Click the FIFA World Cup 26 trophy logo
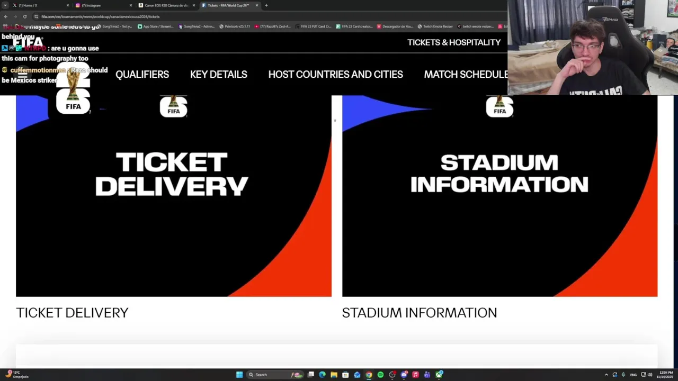Image resolution: width=678 pixels, height=381 pixels. (x=73, y=88)
